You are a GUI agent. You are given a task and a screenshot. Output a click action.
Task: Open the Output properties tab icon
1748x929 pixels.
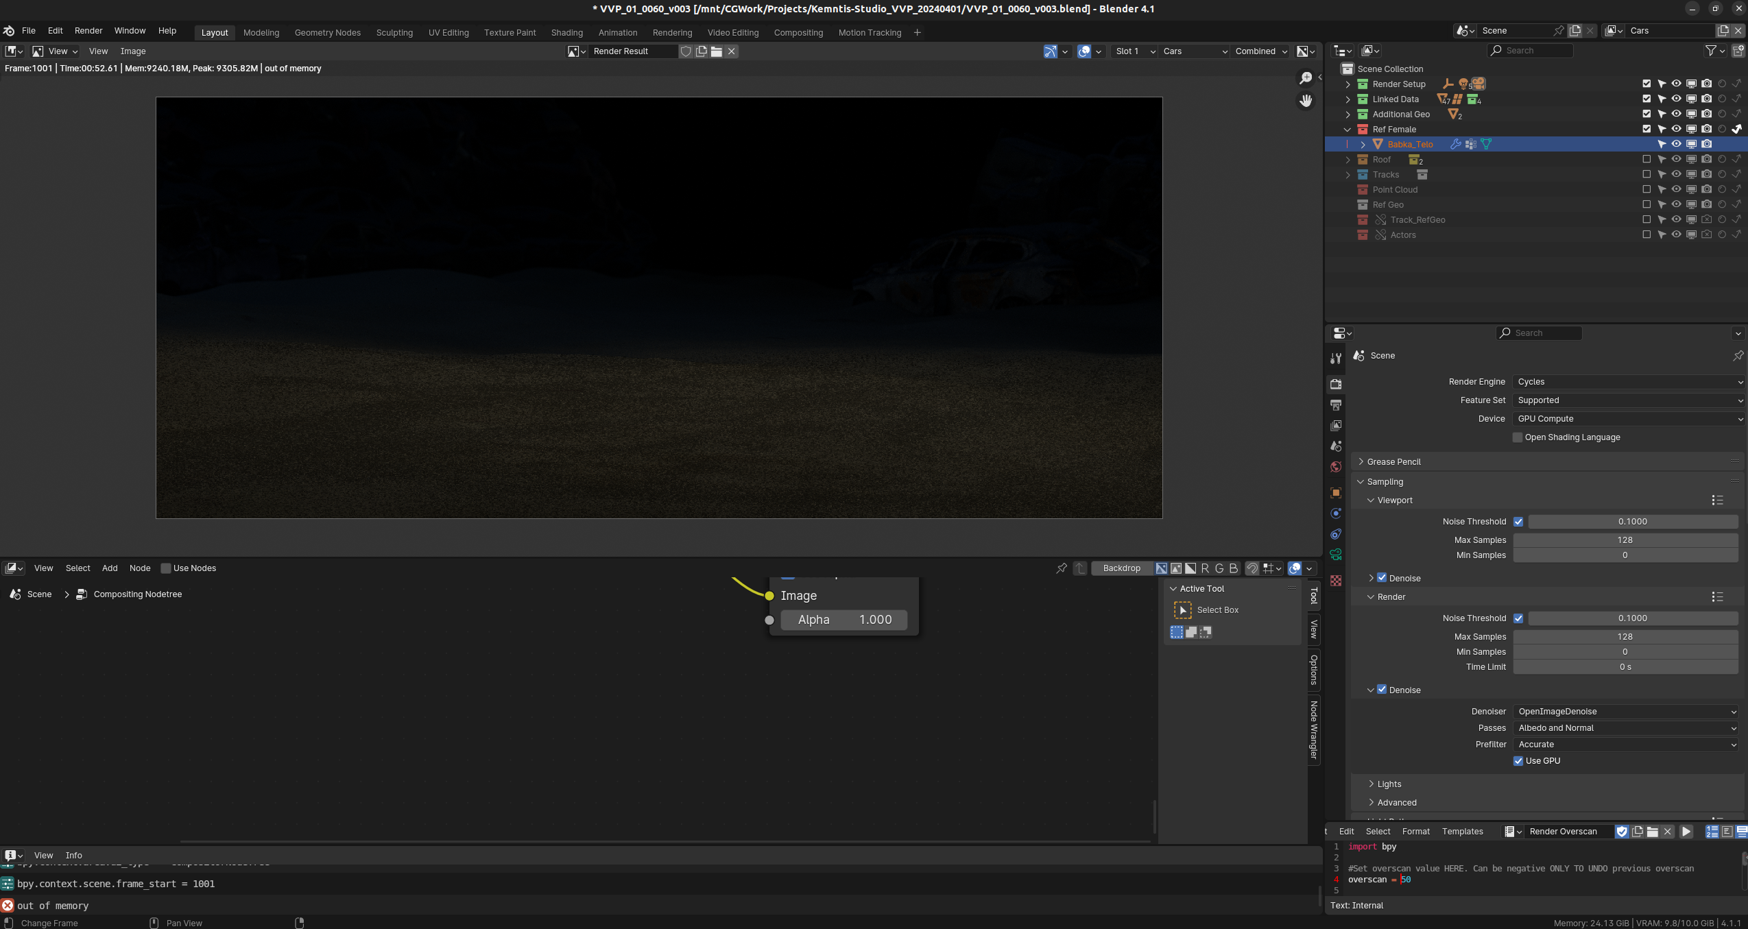coord(1335,405)
